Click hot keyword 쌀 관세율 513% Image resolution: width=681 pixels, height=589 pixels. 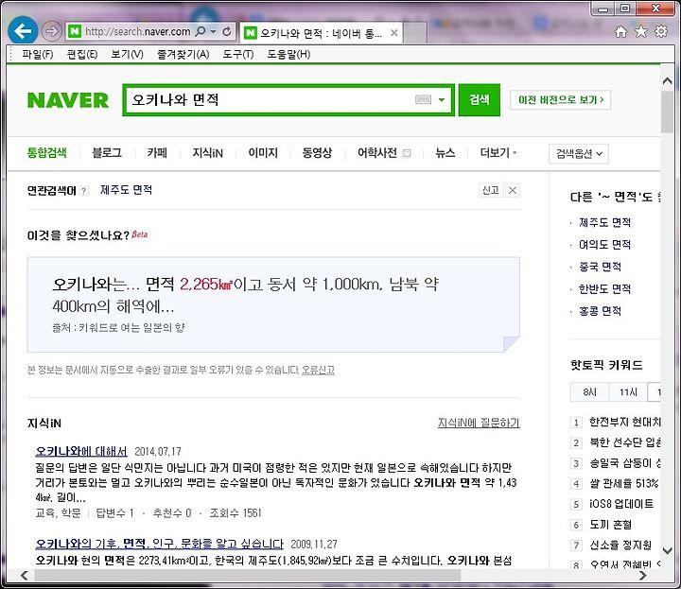(623, 483)
